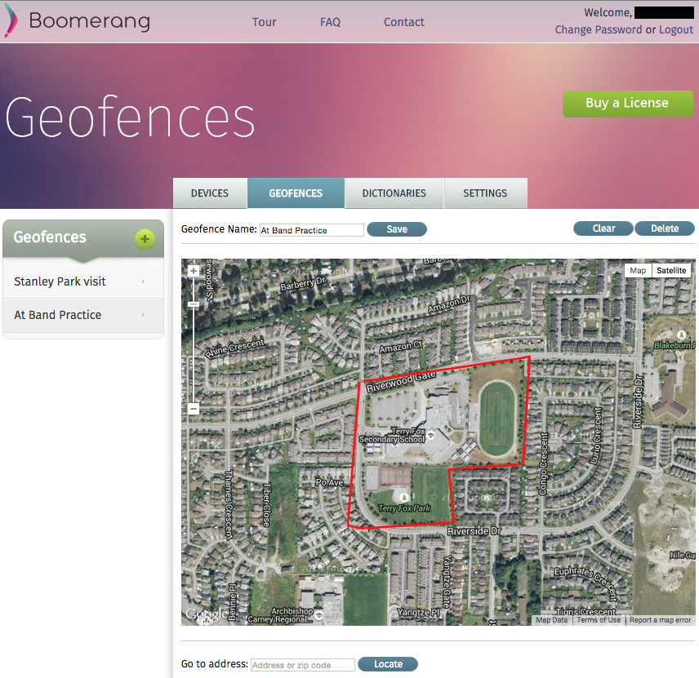
Task: Expand the Stanley Park visit chevron
Action: coord(143,281)
